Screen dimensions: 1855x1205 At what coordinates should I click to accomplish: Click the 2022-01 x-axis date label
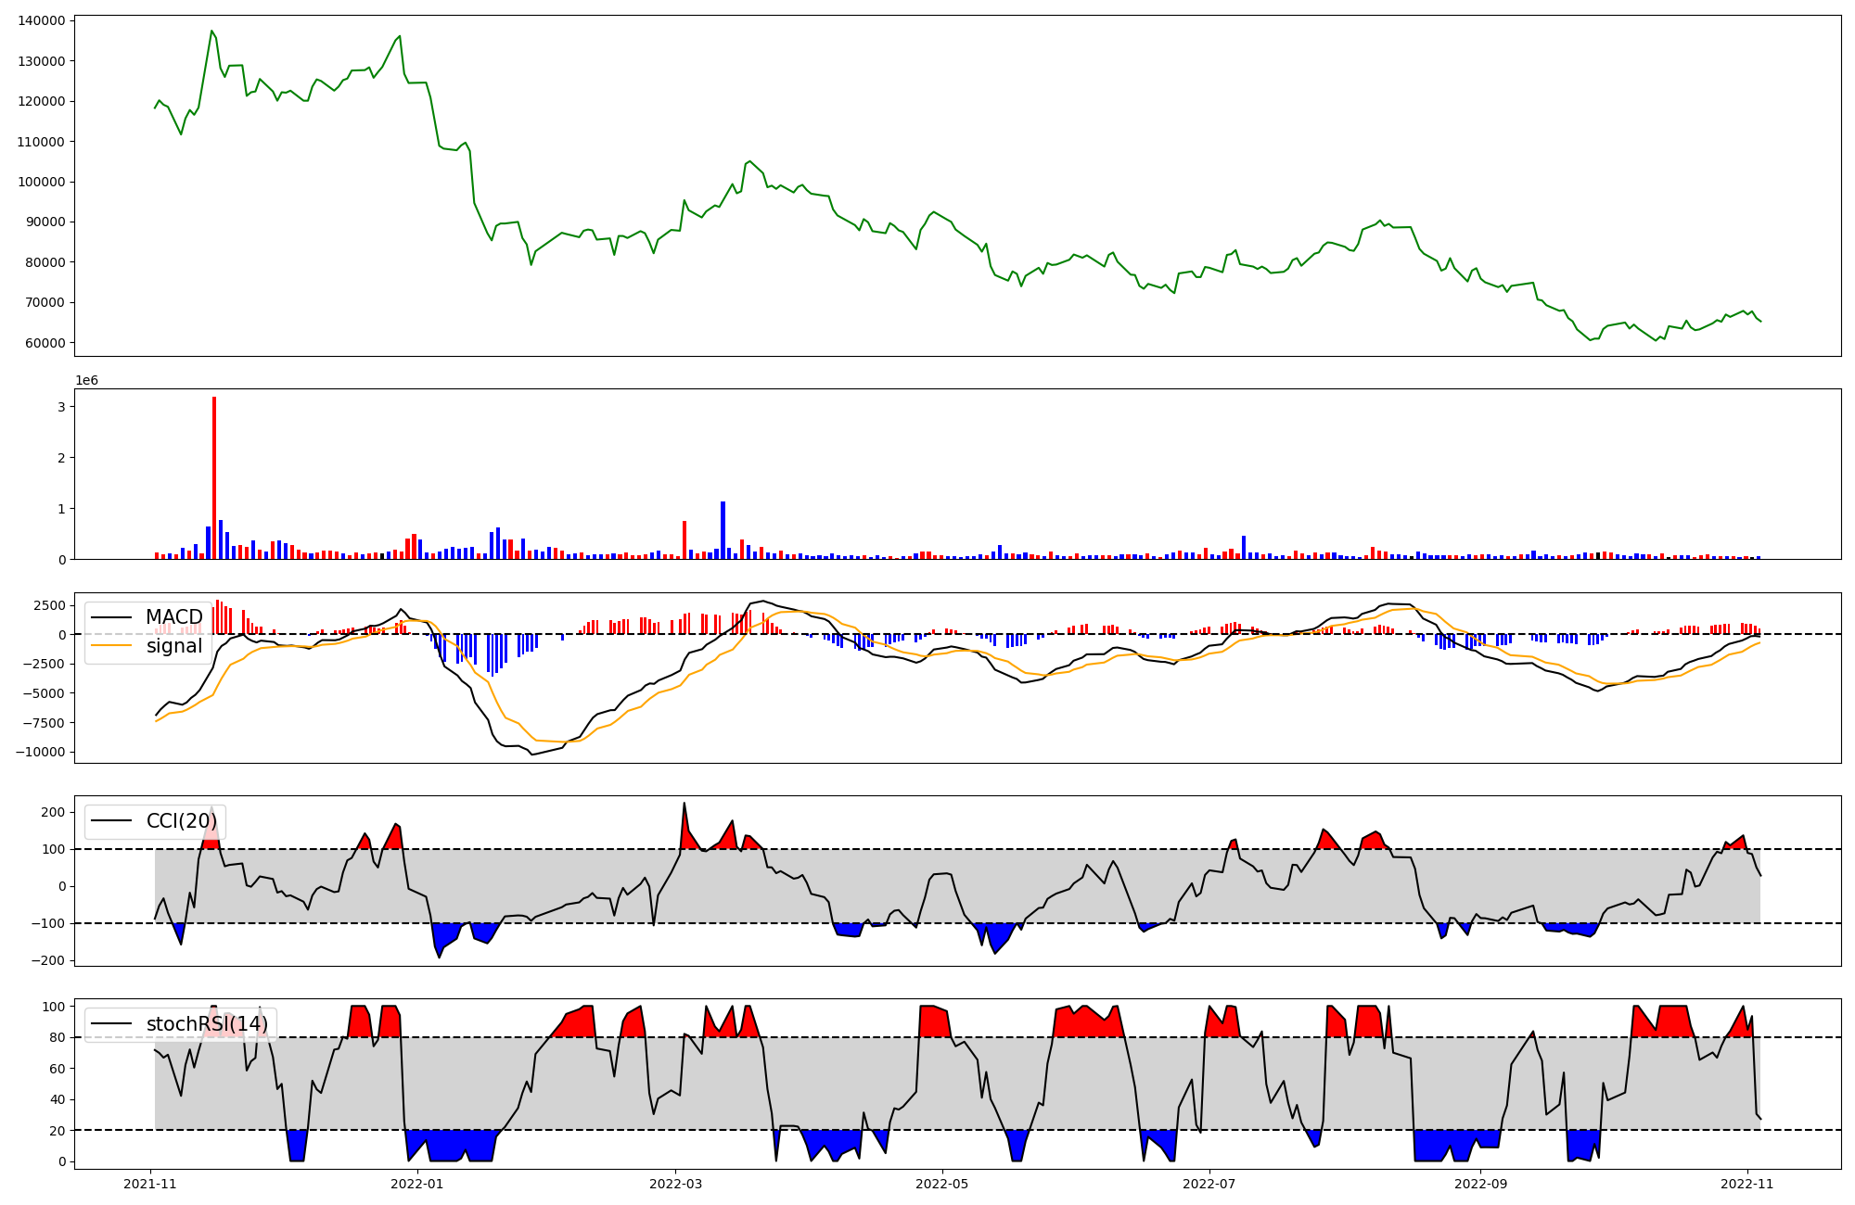(x=417, y=1184)
